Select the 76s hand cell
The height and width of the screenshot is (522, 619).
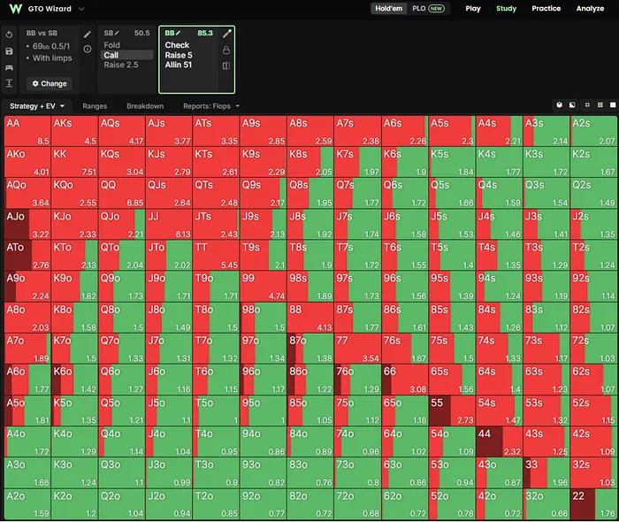[x=405, y=349]
